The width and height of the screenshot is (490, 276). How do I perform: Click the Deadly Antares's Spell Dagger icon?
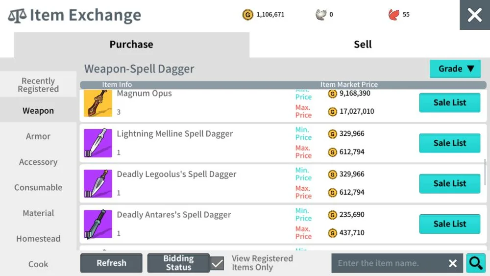click(x=98, y=224)
